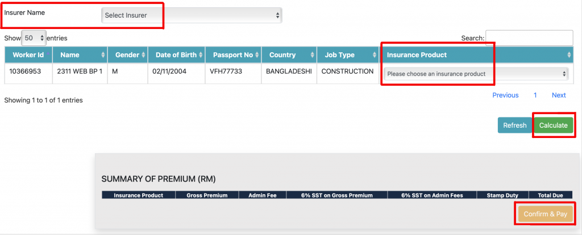
Task: Open the insurance product chooser dropdown
Action: (x=476, y=74)
